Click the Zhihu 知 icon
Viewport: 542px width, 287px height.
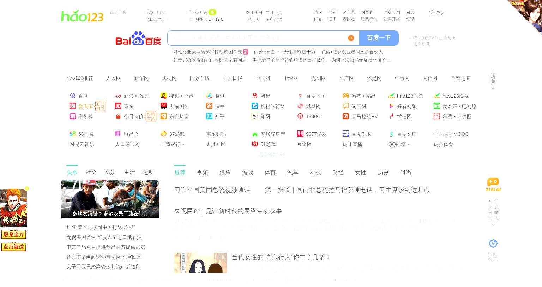[x=209, y=116]
